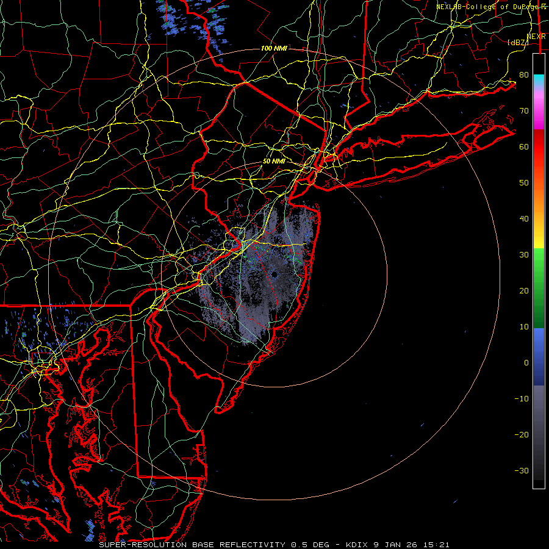Click the "SUPER-RESOLUTION BASE REFLECTIVITY 0.5 DEG" caption

tap(214, 545)
